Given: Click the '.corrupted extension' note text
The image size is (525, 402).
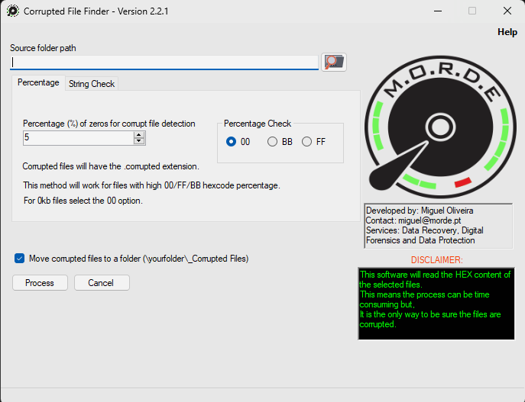Looking at the screenshot, I should pos(111,166).
